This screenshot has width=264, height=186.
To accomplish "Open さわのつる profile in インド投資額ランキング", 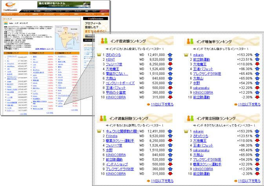I will point(113,54).
